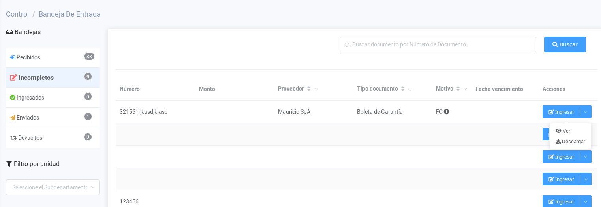
Task: Open the Motivo column filter chevron
Action: (x=465, y=89)
